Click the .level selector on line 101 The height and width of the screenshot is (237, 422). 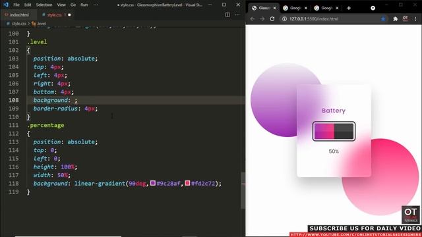pyautogui.click(x=37, y=42)
